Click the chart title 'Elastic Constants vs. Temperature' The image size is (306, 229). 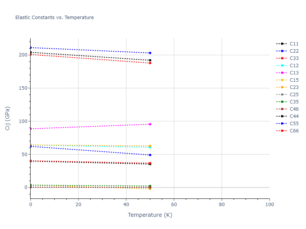[x=54, y=18]
